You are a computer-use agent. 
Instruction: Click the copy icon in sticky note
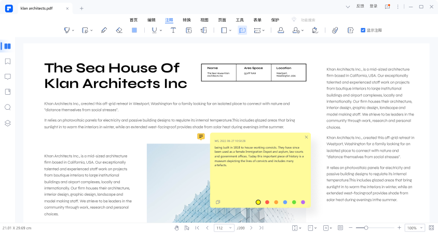click(x=218, y=202)
